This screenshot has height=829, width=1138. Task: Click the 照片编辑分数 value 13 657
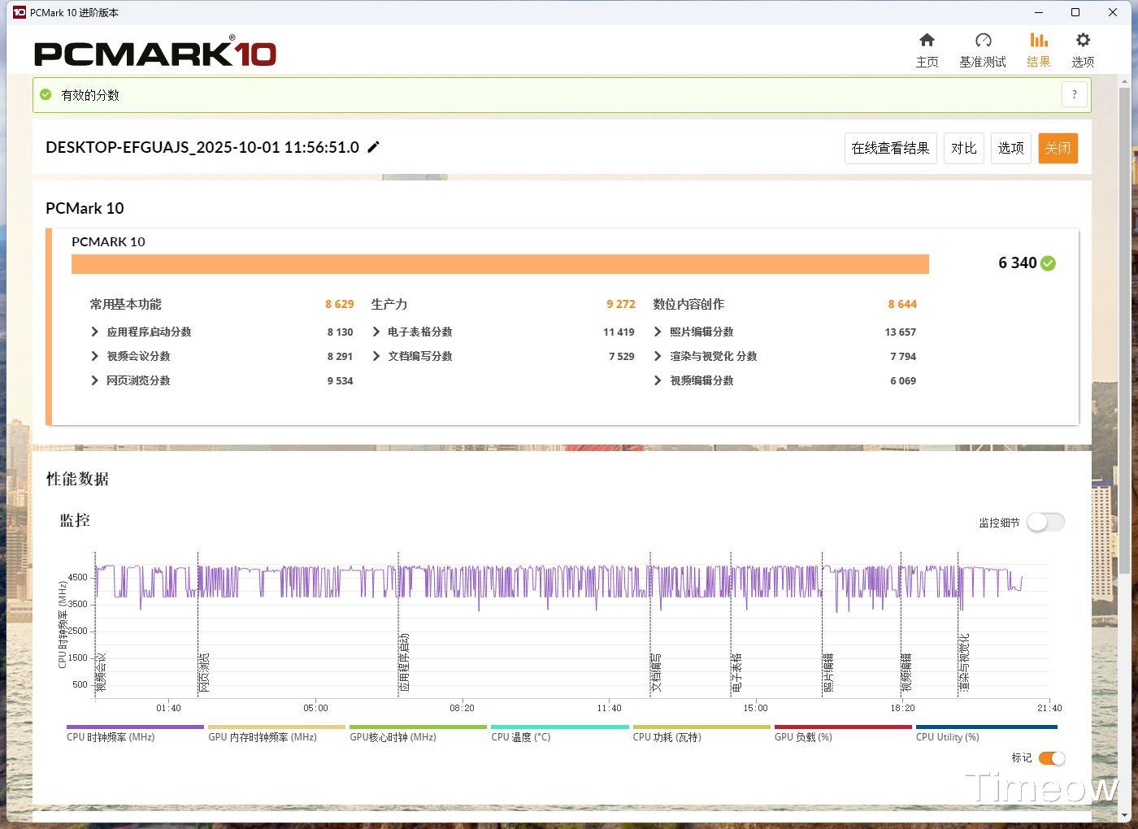click(x=901, y=332)
